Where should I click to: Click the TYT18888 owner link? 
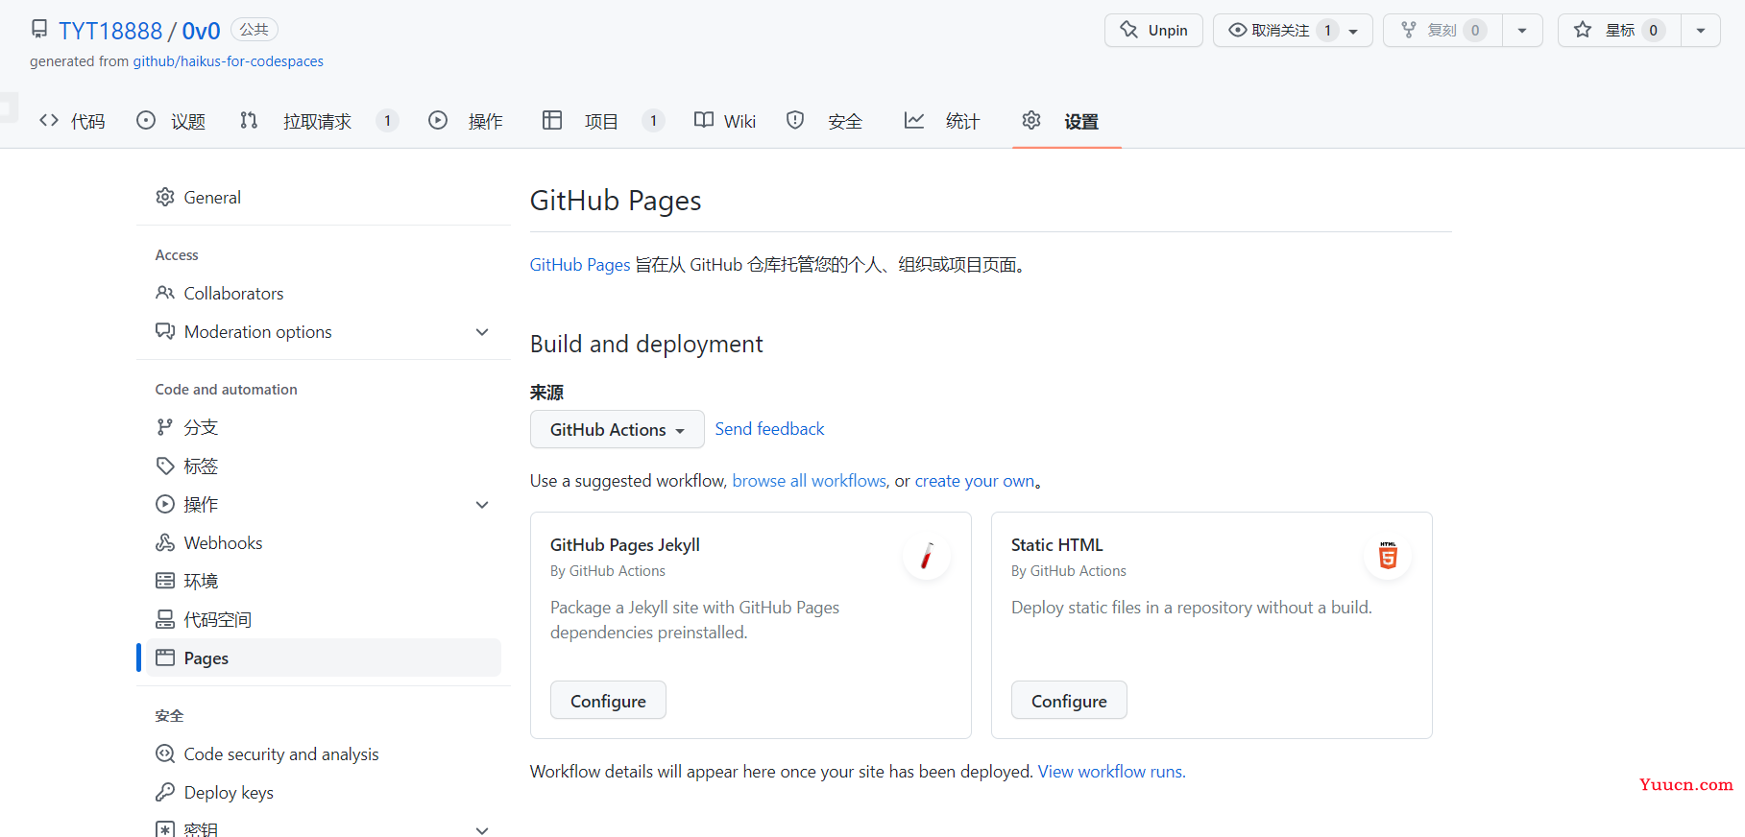point(110,31)
